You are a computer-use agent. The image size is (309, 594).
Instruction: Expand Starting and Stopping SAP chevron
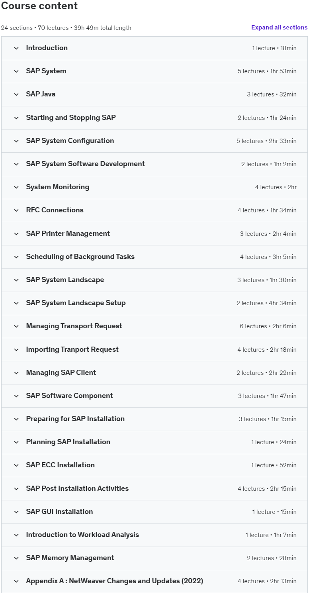tap(16, 118)
